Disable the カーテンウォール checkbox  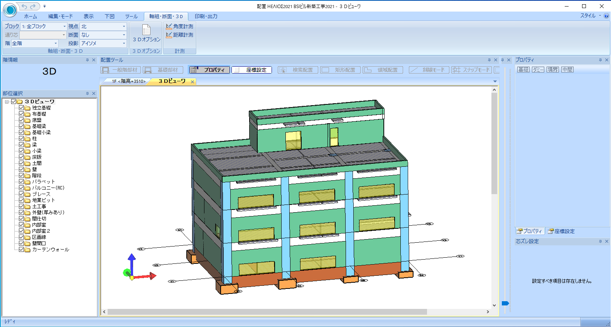22,250
